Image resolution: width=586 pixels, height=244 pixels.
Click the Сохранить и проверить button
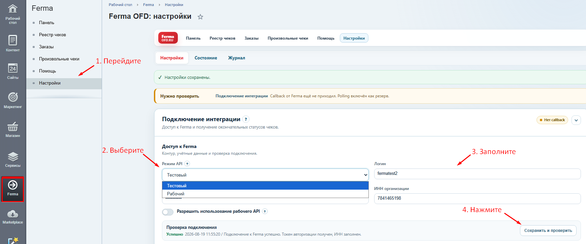pos(548,231)
